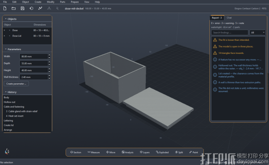
Task: Open the Modify menu
Action: [x=50, y=2]
